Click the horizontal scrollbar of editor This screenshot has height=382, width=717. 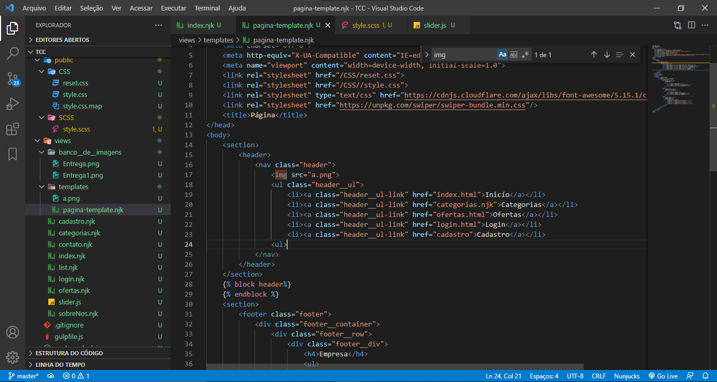pos(395,367)
